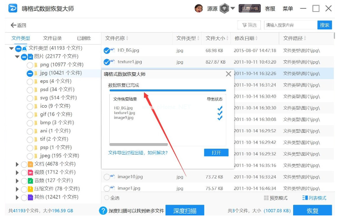This screenshot has width=337, height=221.
Task: Open the 文件目录 tab
Action: (52, 39)
